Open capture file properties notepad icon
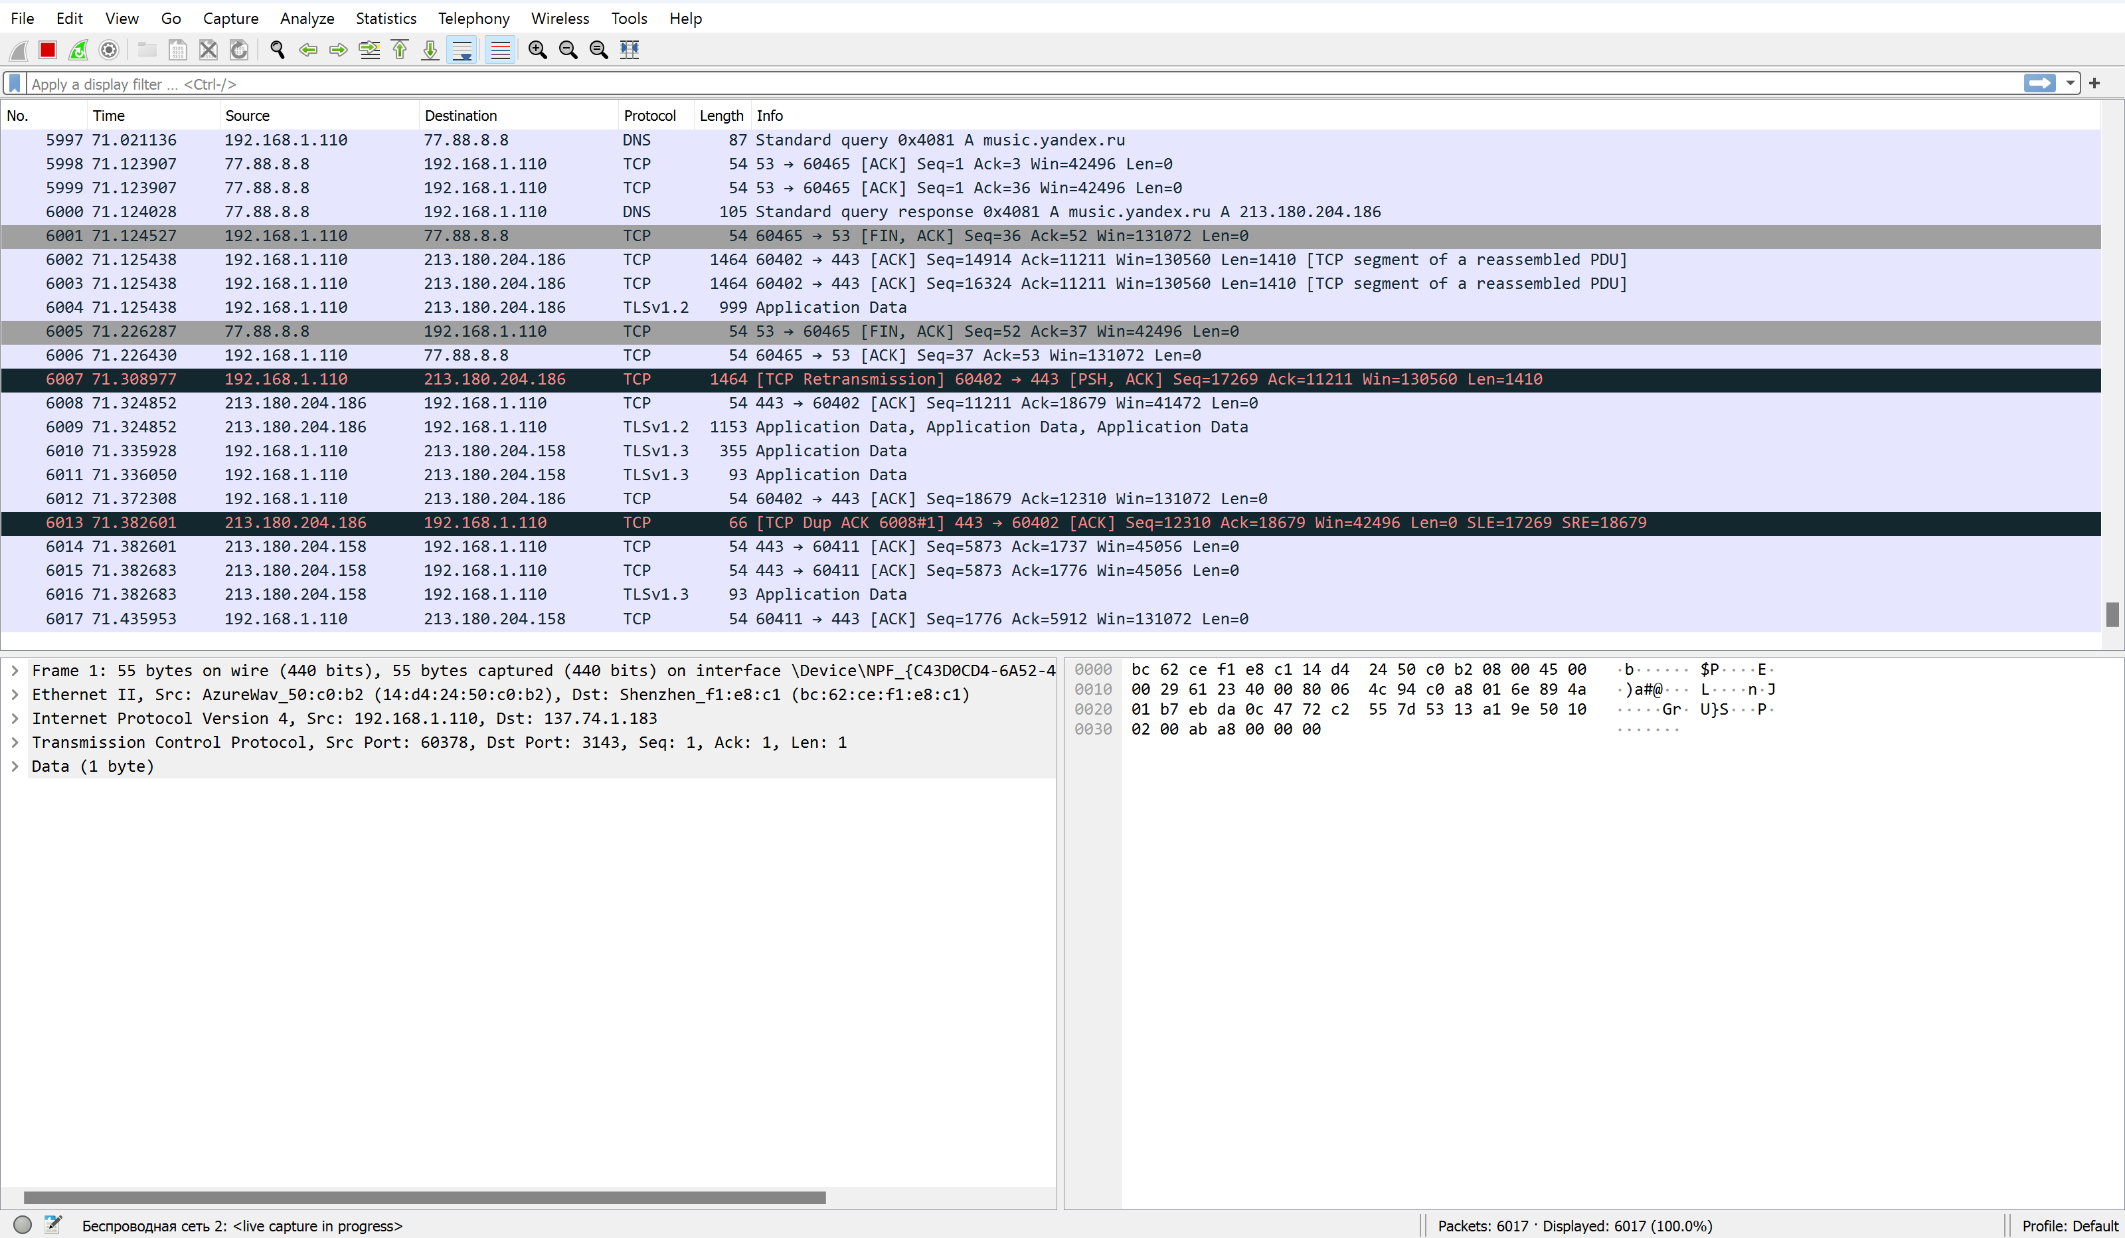This screenshot has width=2125, height=1238. click(x=53, y=1225)
